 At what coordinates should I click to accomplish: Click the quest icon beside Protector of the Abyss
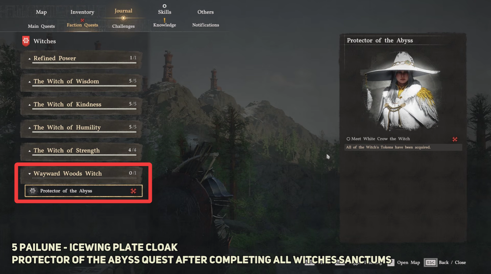[x=33, y=191]
